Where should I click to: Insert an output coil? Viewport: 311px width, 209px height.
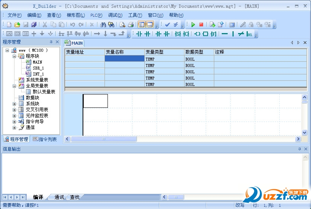(x=197, y=34)
